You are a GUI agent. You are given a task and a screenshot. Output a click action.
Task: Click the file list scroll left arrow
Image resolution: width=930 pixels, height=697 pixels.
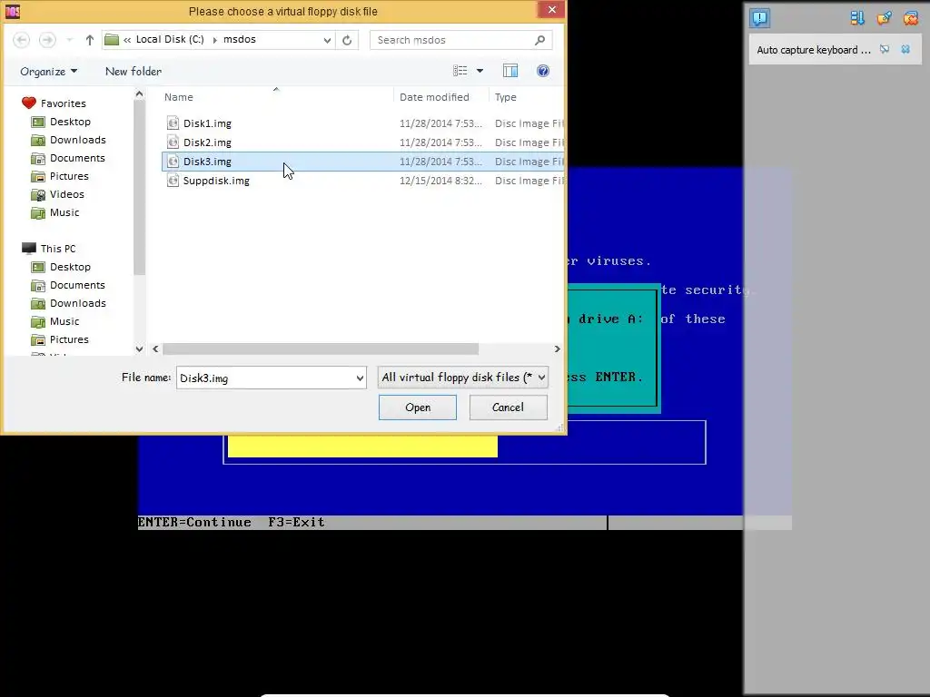pos(155,349)
